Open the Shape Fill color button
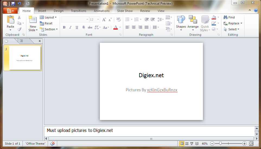 coord(214,17)
